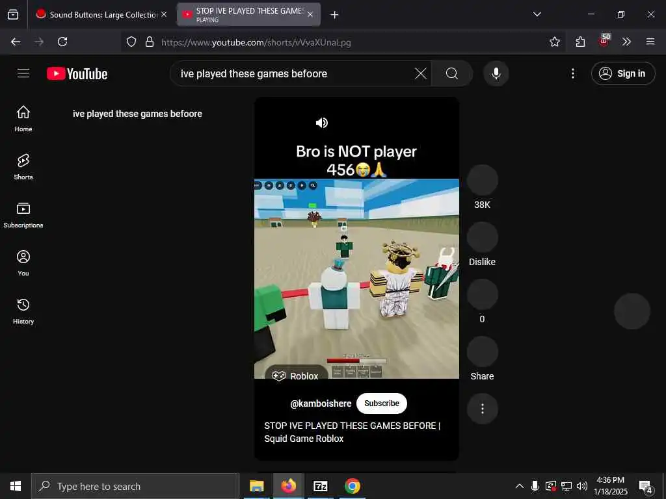The image size is (666, 499).
Task: Open the YouTube guide hamburger menu
Action: pyautogui.click(x=23, y=73)
